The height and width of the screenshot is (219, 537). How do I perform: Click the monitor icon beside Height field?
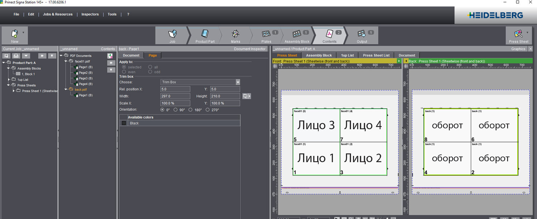tap(246, 96)
